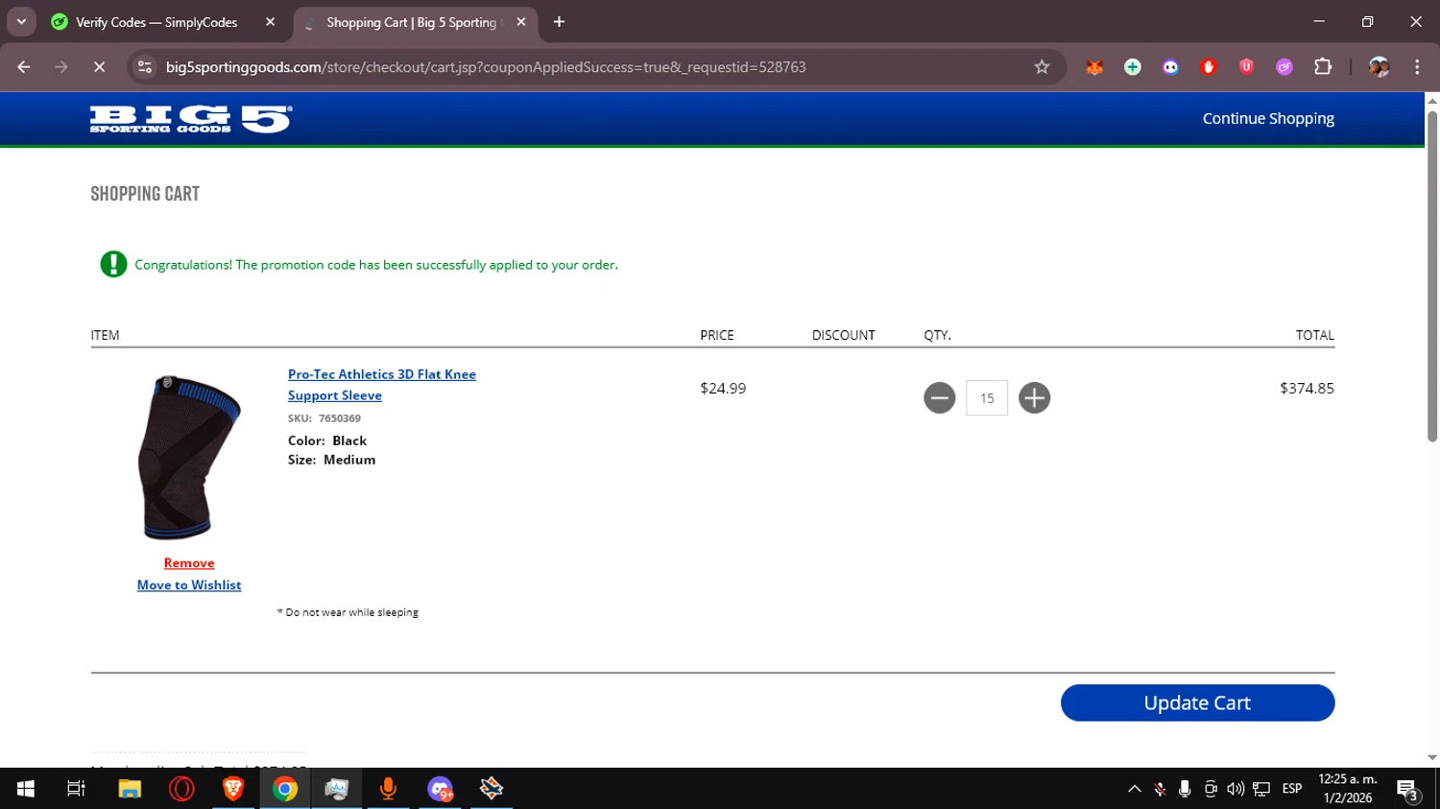Launch Opera from the taskbar
The width and height of the screenshot is (1440, 809).
[x=181, y=789]
